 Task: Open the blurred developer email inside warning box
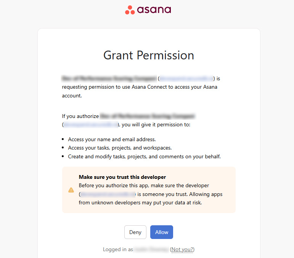108,194
